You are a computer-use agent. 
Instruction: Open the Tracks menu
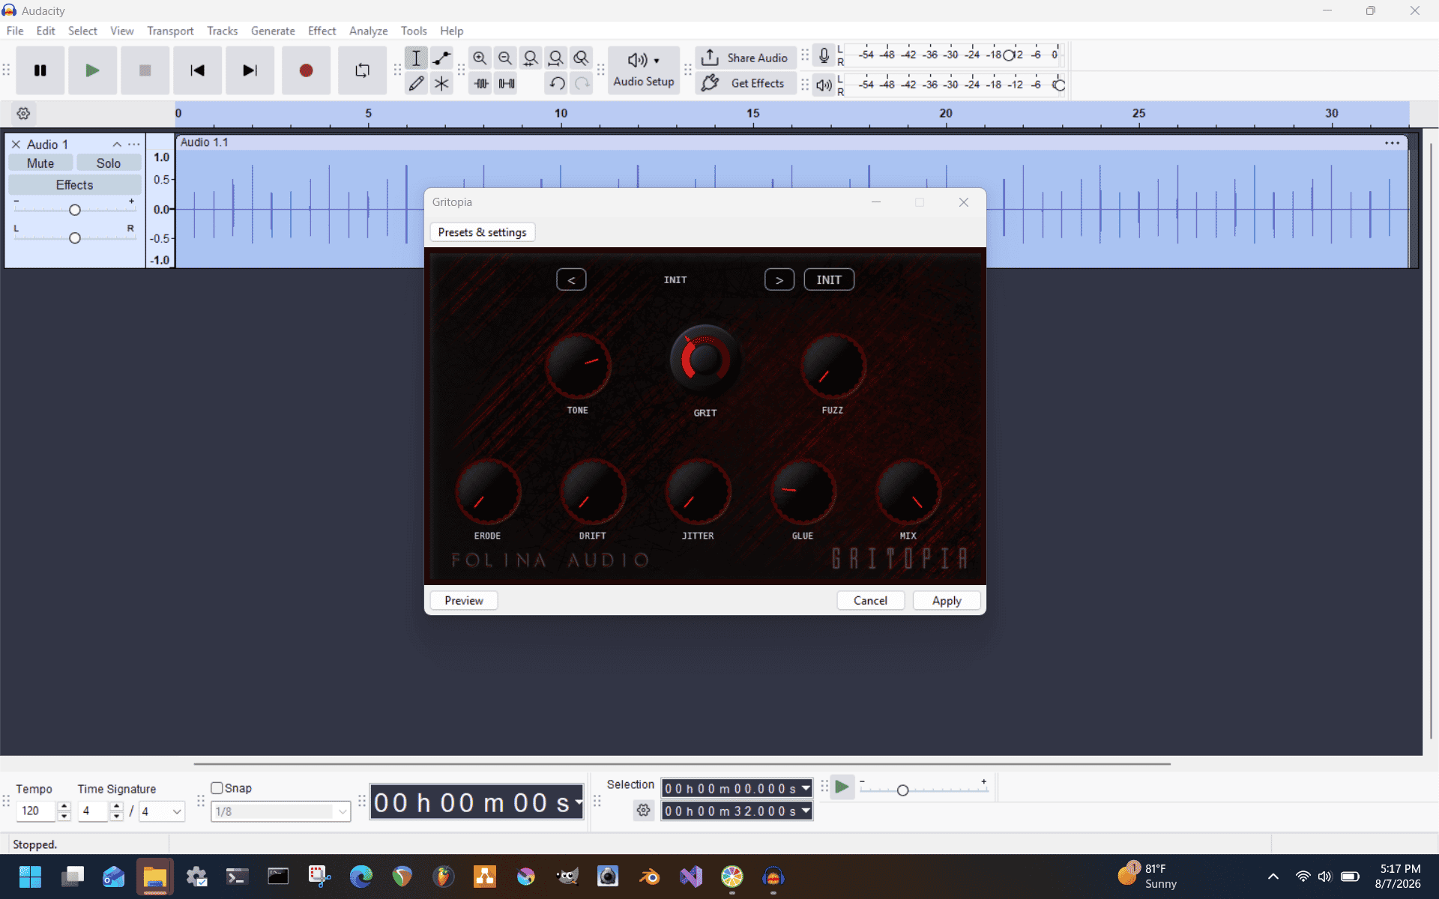pyautogui.click(x=222, y=31)
